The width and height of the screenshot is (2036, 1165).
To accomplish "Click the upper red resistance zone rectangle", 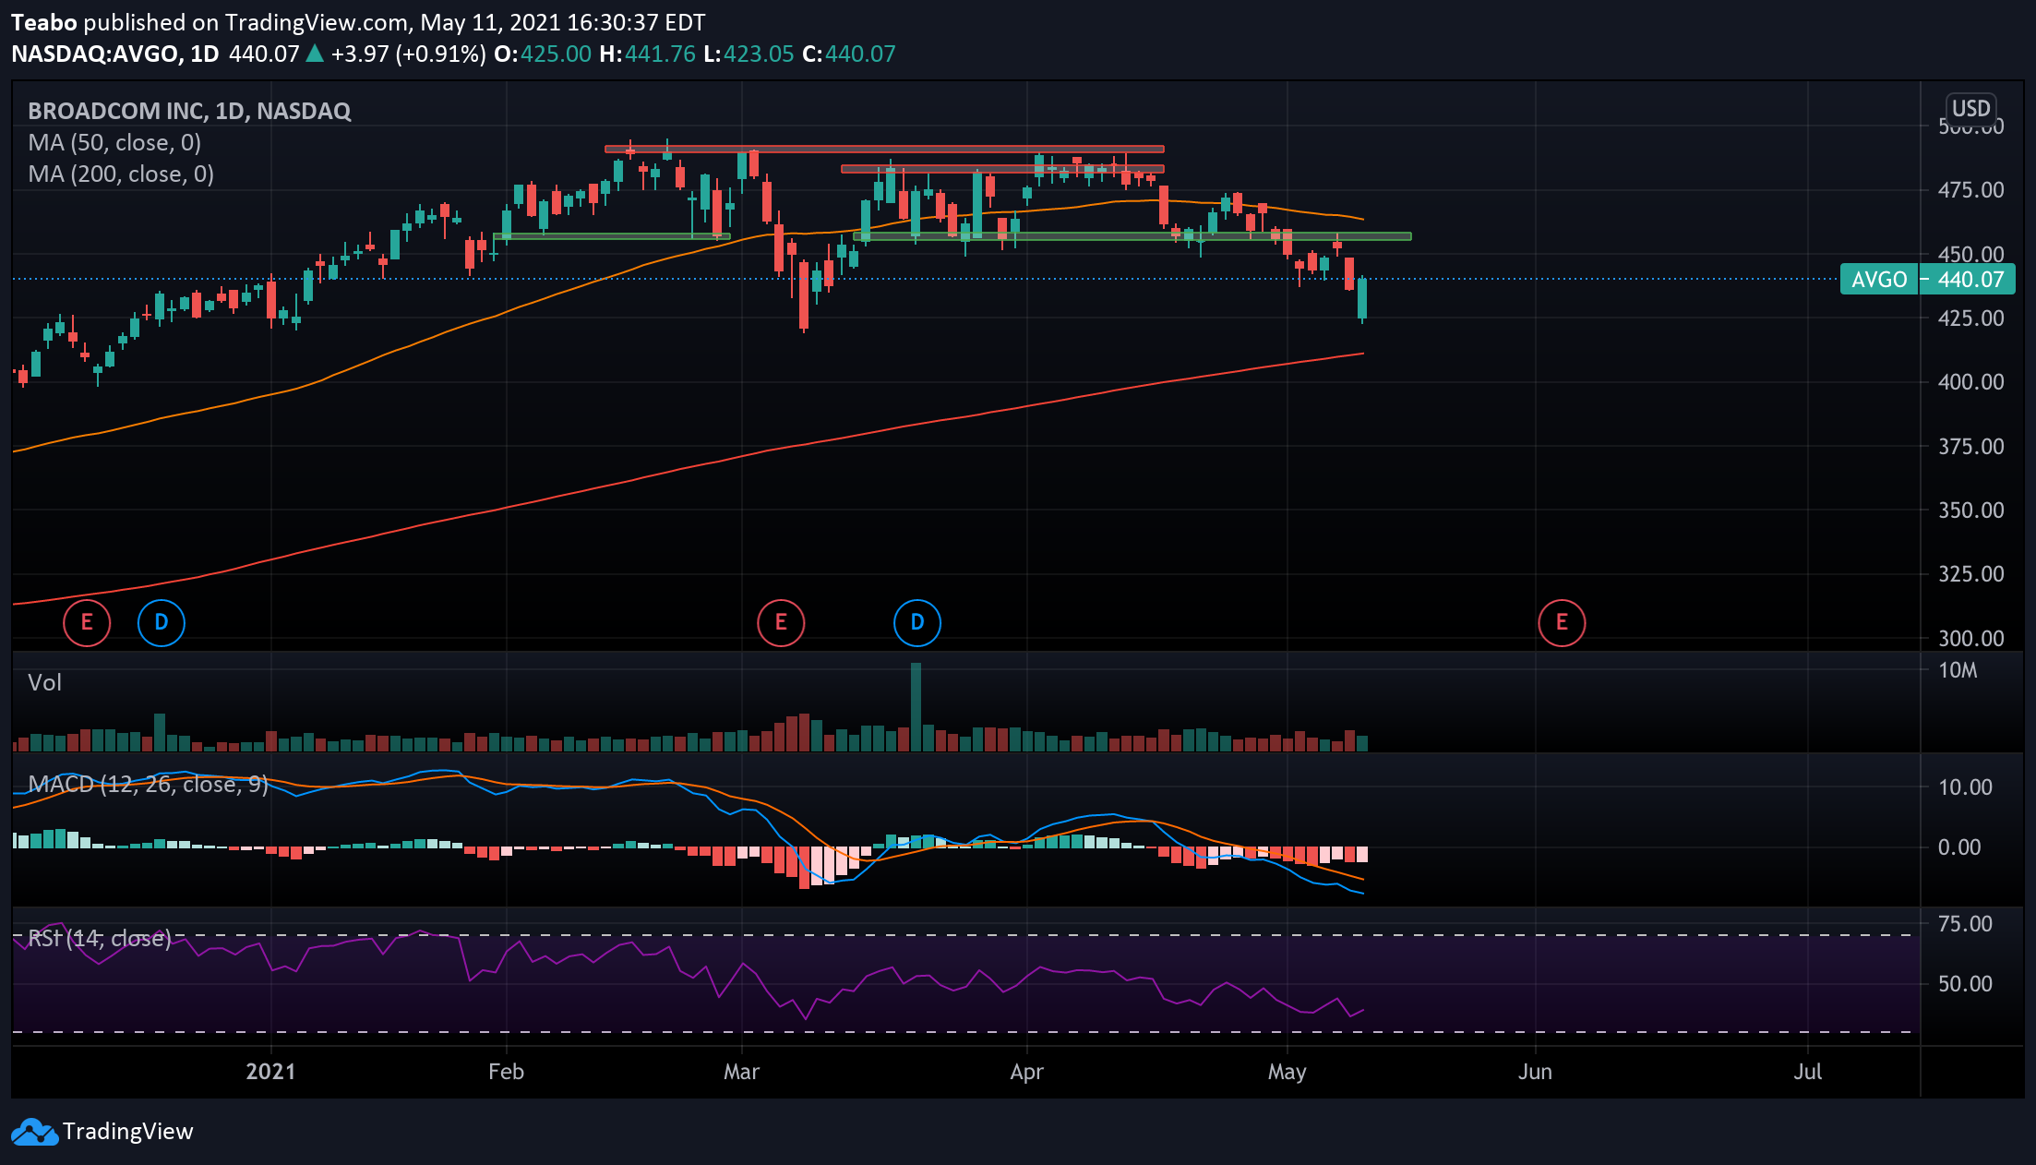I will click(x=884, y=149).
